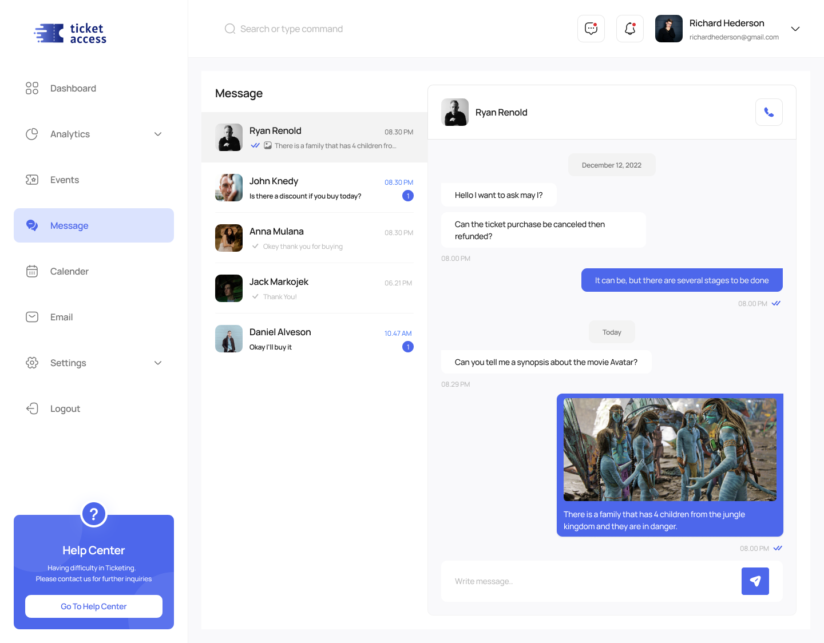Open Anna Mulana conversation
The height and width of the screenshot is (643, 824).
tap(314, 238)
